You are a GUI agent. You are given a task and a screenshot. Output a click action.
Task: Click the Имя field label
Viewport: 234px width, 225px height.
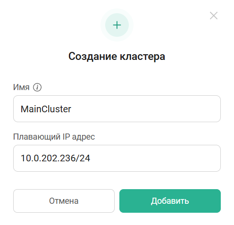21,87
